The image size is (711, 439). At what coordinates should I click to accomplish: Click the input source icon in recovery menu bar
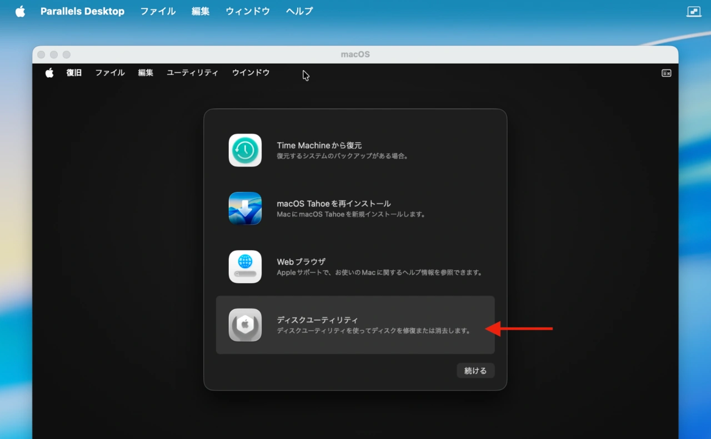pyautogui.click(x=666, y=73)
